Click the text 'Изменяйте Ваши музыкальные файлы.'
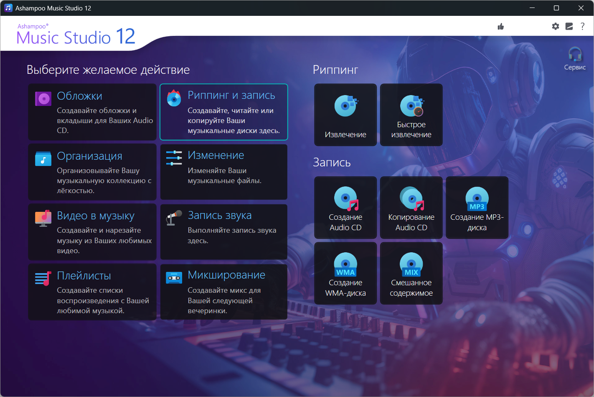 click(225, 176)
